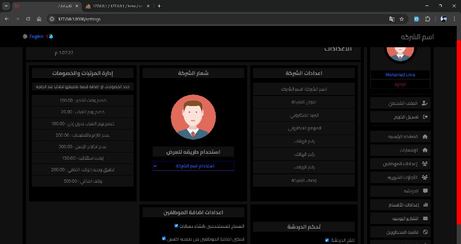Open the استخدام اسم الشركة display dropdown
The height and width of the screenshot is (244, 461).
pos(193,166)
